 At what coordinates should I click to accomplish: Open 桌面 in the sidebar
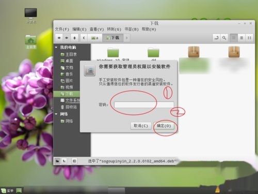tap(67, 61)
